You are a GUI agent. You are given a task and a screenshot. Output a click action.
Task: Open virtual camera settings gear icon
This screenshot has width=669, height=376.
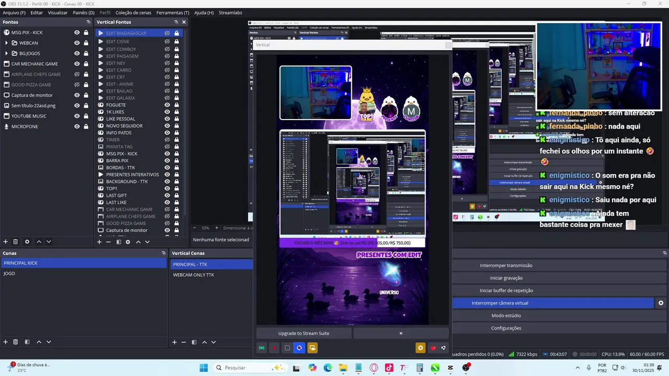[661, 303]
